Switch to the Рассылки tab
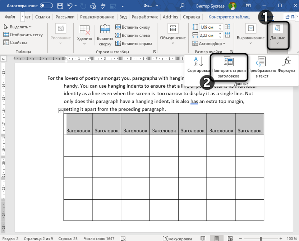 click(x=65, y=17)
